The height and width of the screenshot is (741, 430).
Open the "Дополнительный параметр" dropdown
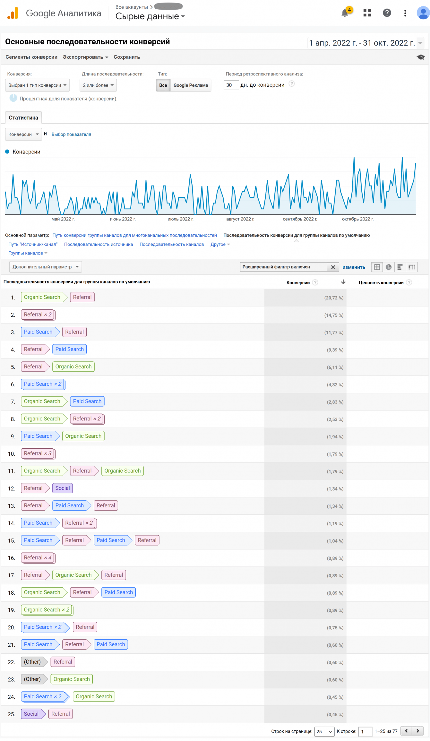coord(45,267)
